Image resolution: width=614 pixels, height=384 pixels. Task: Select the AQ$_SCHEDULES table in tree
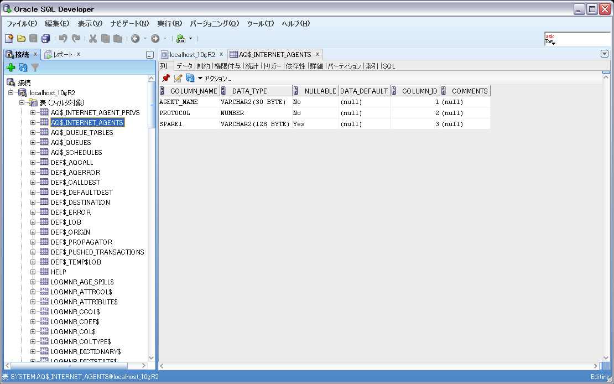coord(76,152)
